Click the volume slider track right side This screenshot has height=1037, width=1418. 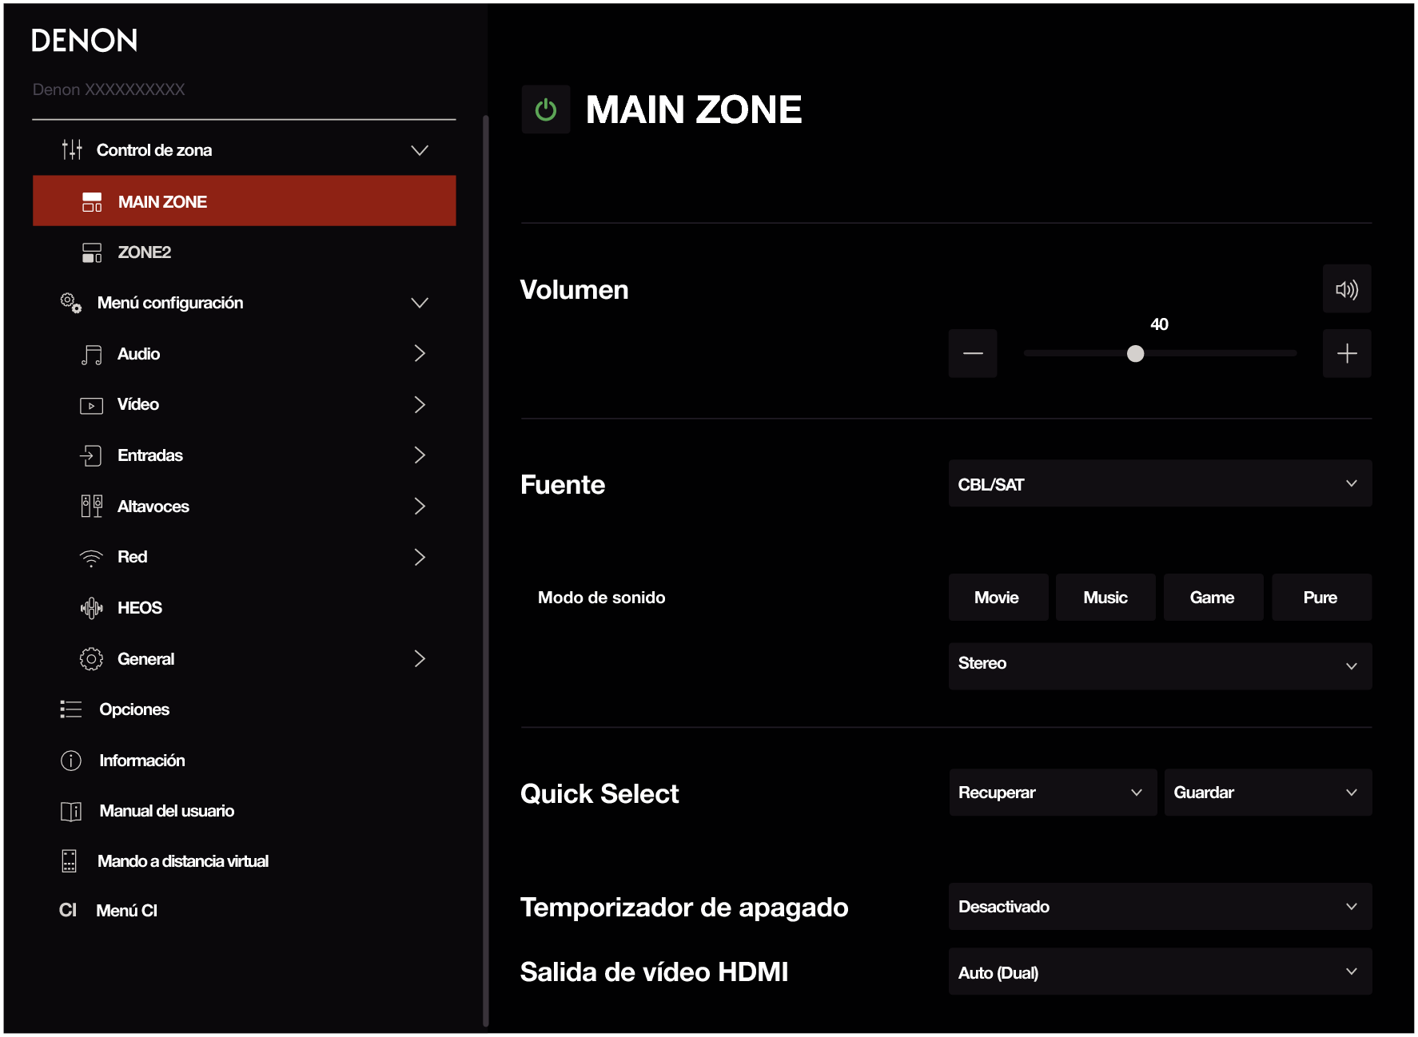(1221, 353)
